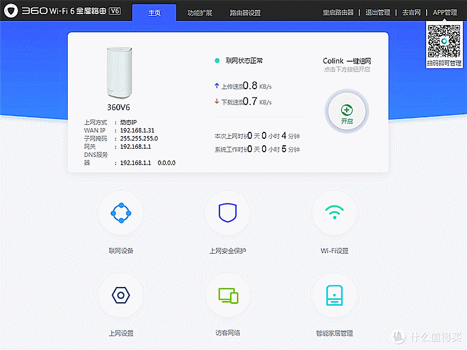Open the 路由器设置 tab
Image resolution: width=467 pixels, height=350 pixels.
245,13
